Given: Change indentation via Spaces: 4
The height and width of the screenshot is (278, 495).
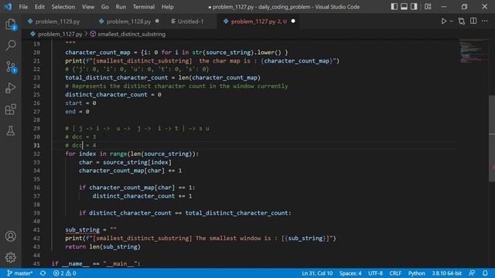Looking at the screenshot, I should tap(350, 273).
